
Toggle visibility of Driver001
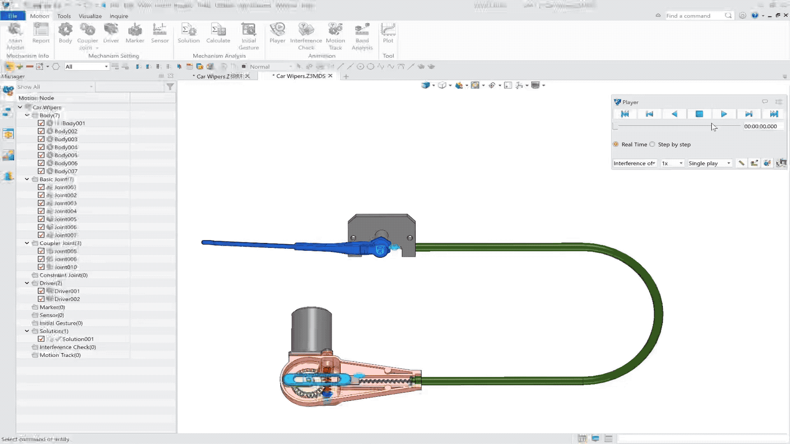coord(42,291)
